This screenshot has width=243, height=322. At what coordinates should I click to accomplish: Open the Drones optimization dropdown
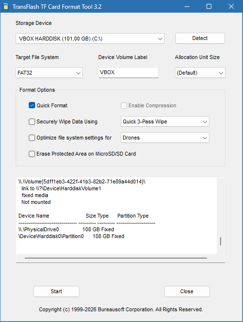165,138
